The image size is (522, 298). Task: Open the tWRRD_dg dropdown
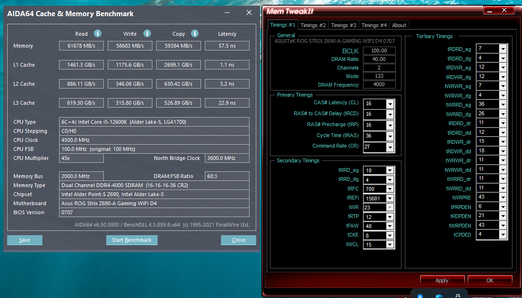pos(502,114)
